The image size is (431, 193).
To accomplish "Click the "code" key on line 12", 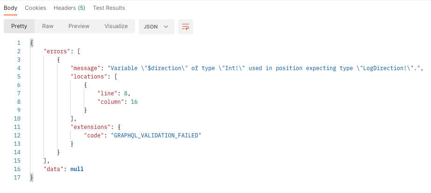I will click(x=94, y=135).
